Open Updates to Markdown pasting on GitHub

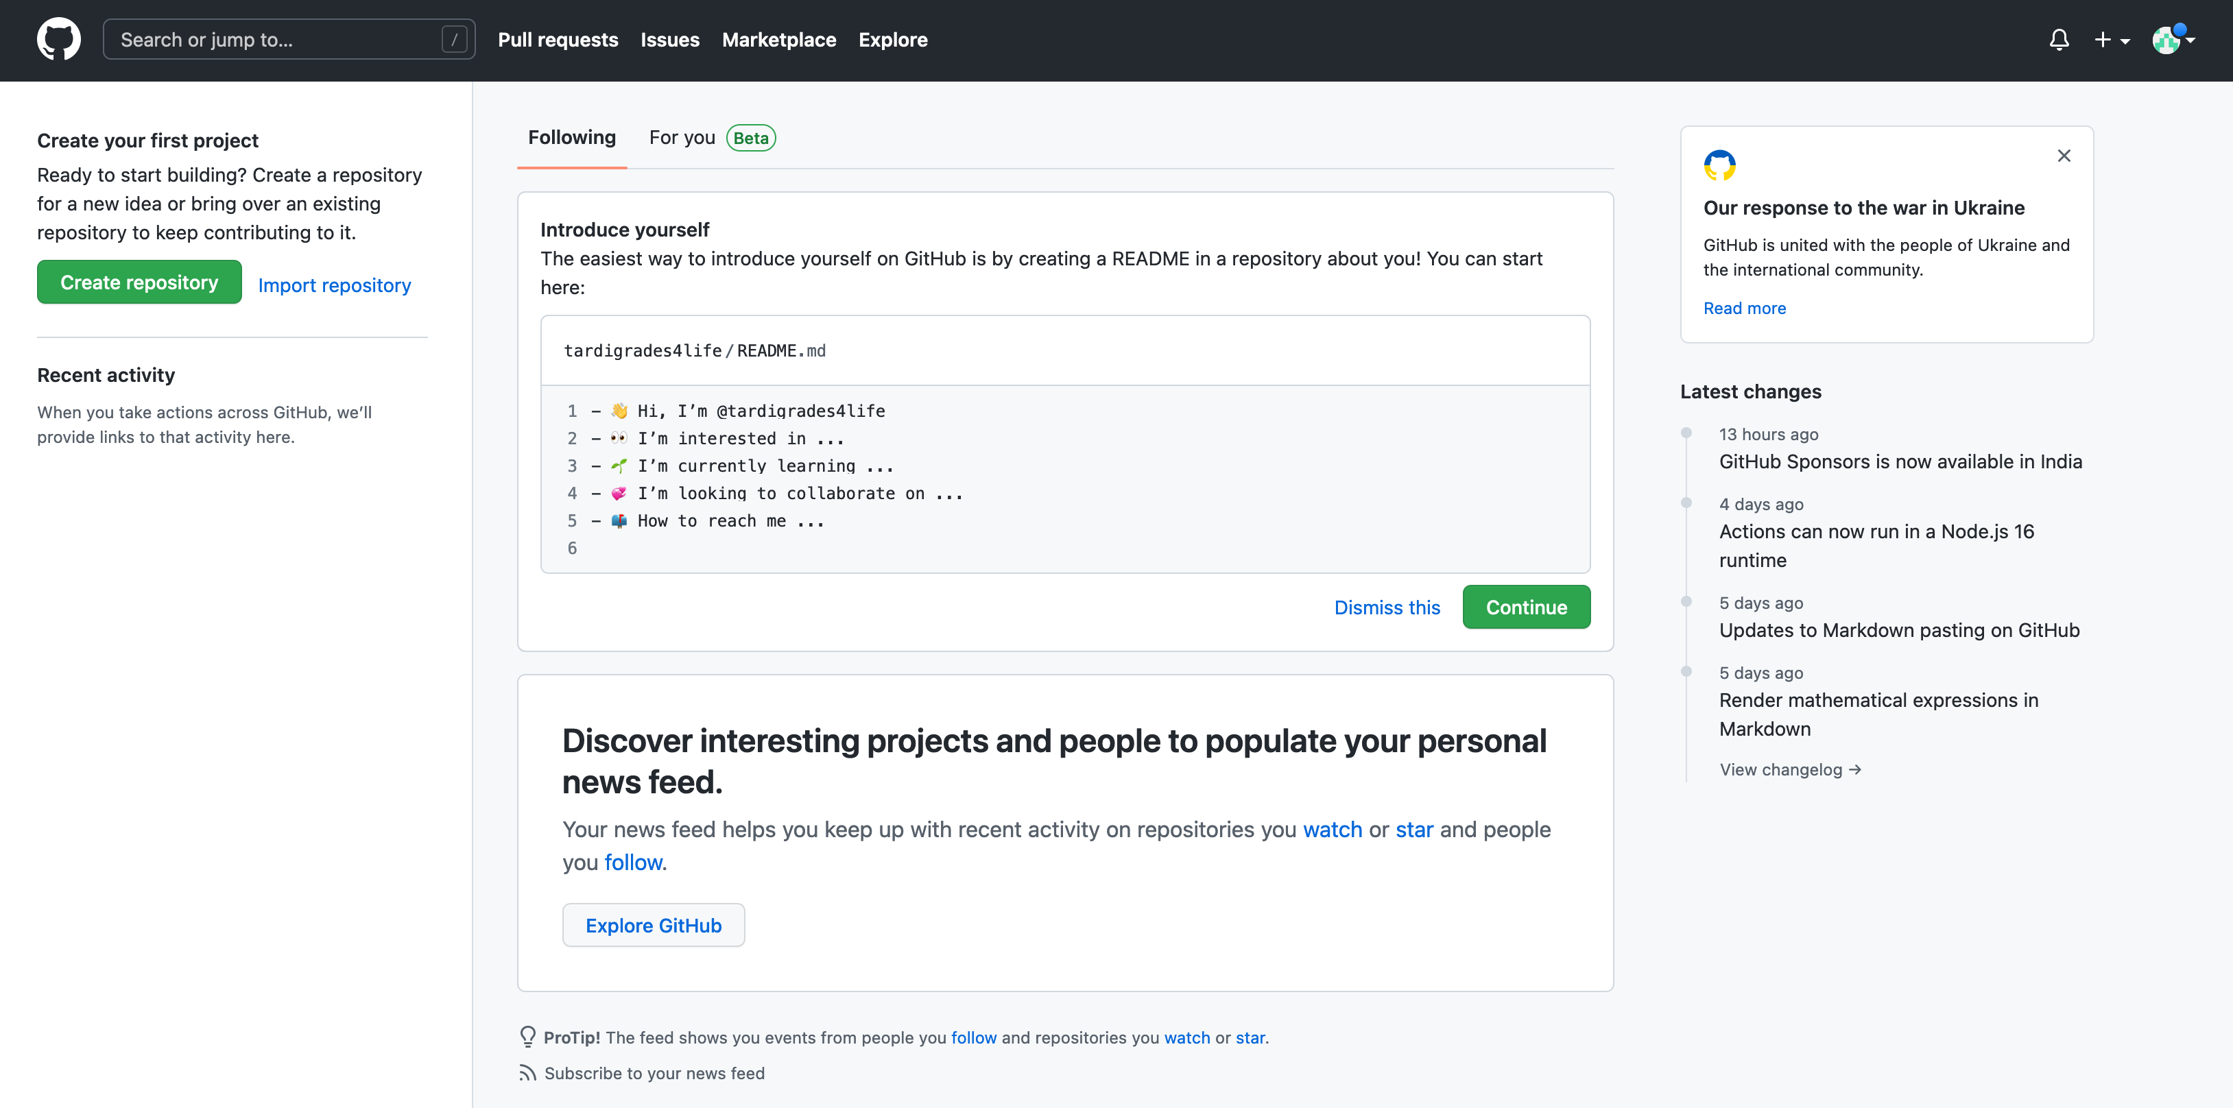pyautogui.click(x=1899, y=631)
